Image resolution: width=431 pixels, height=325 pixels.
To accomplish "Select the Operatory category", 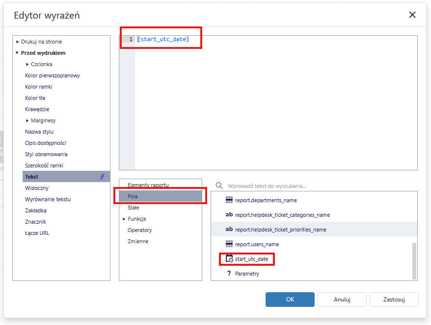I will click(139, 230).
